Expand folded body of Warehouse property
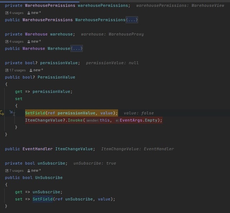Viewport: 230px width, 213px height. coord(76,48)
